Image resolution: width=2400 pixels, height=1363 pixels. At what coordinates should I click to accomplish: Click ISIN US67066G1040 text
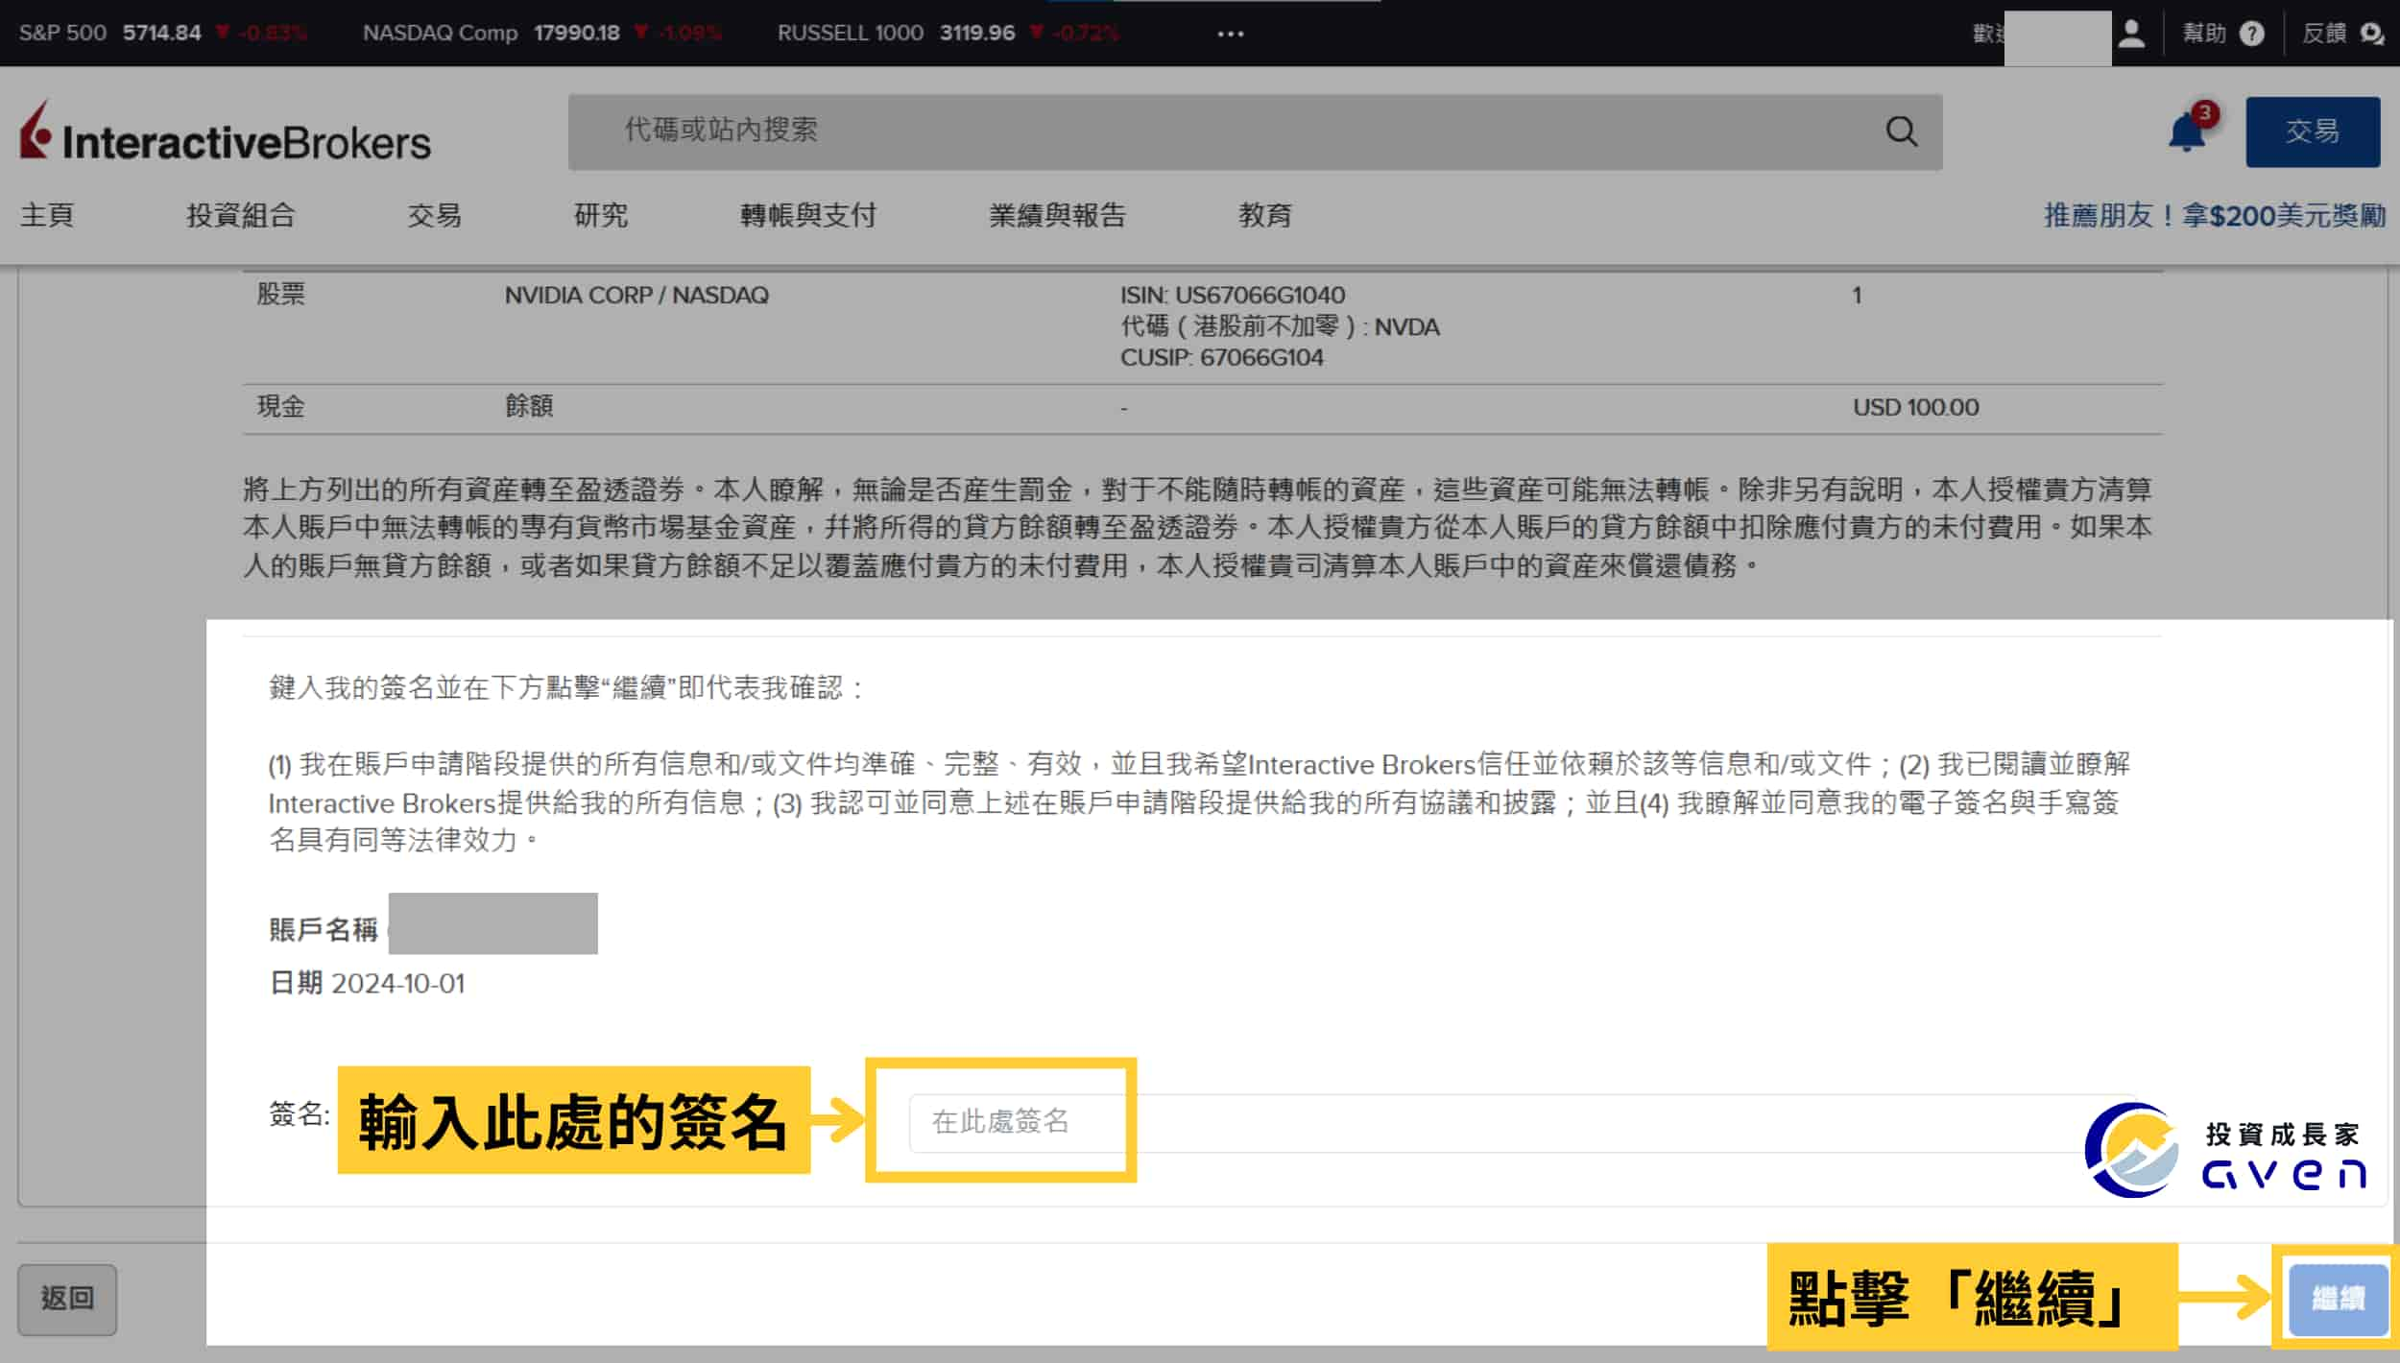click(1232, 295)
